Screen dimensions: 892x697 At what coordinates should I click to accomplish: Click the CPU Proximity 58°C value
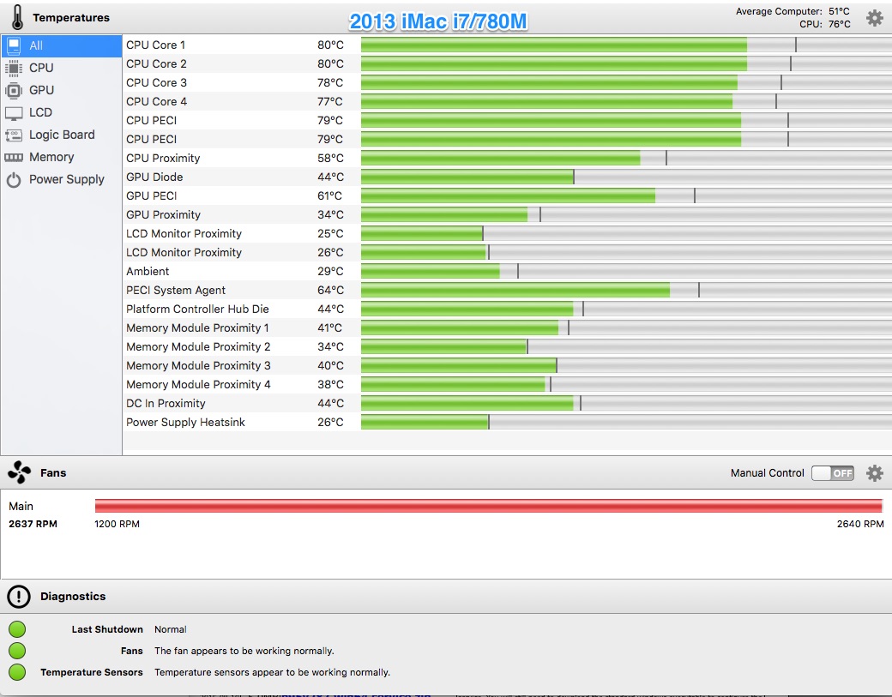[330, 158]
